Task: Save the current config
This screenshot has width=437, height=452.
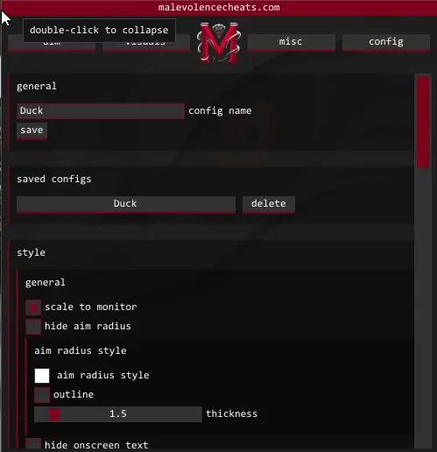Action: click(x=32, y=131)
